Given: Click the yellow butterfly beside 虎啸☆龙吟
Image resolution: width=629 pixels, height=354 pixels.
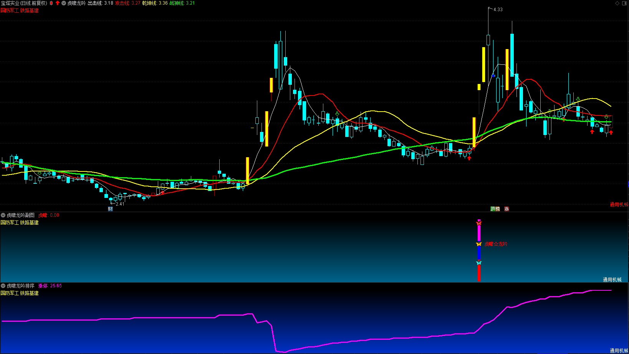Looking at the screenshot, I should coord(479,244).
